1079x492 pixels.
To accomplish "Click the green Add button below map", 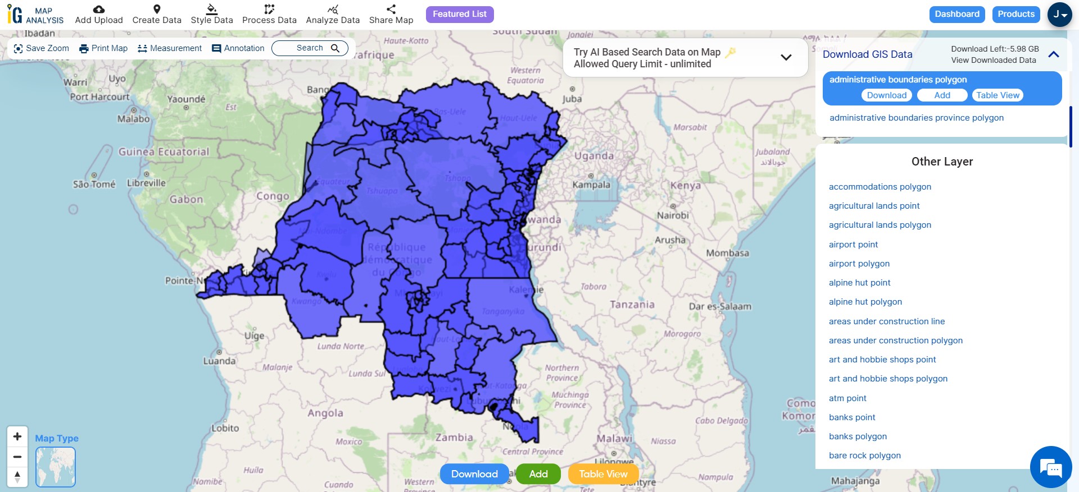I will click(538, 474).
